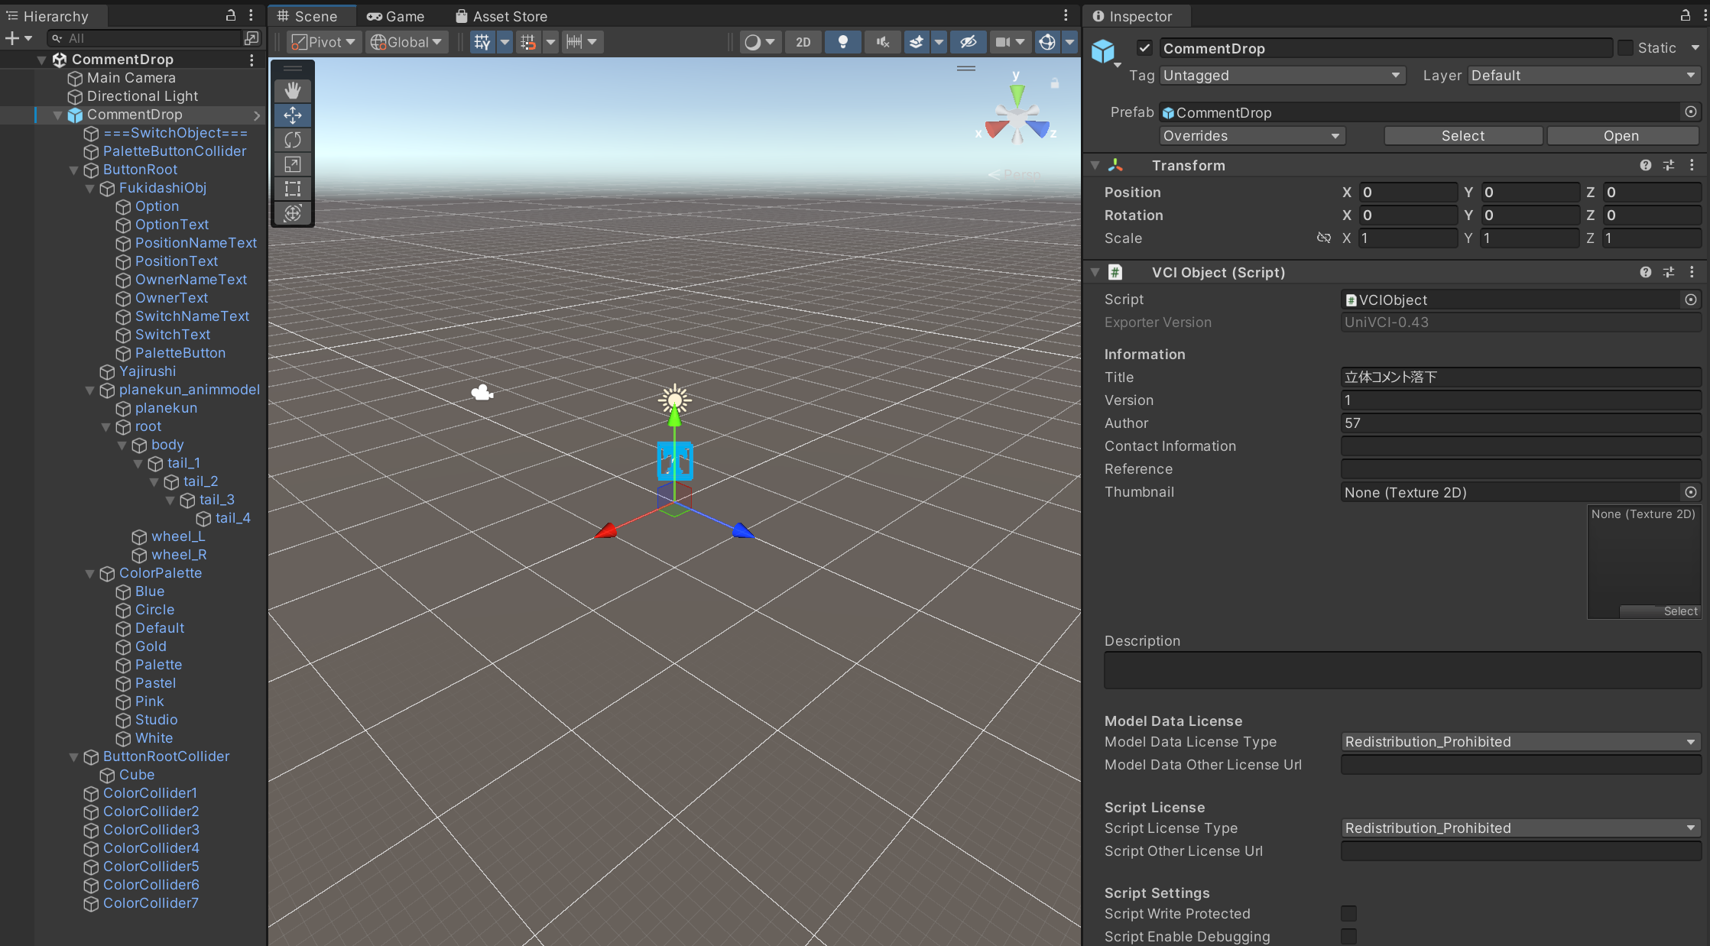Open VCI Object component context menu
Viewport: 1710px width, 946px height.
pyautogui.click(x=1692, y=272)
